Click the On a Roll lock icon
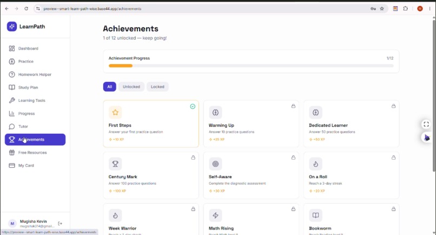Screen dimensions: 436x235 click(393, 157)
